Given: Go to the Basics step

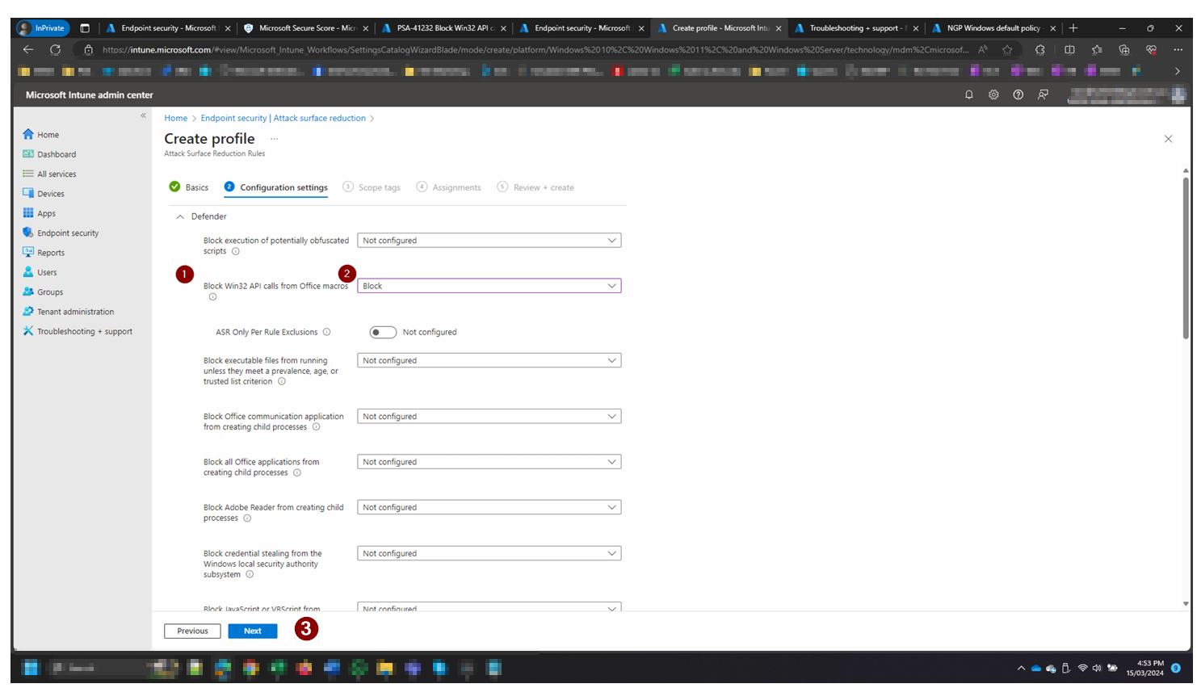Looking at the screenshot, I should click(189, 187).
